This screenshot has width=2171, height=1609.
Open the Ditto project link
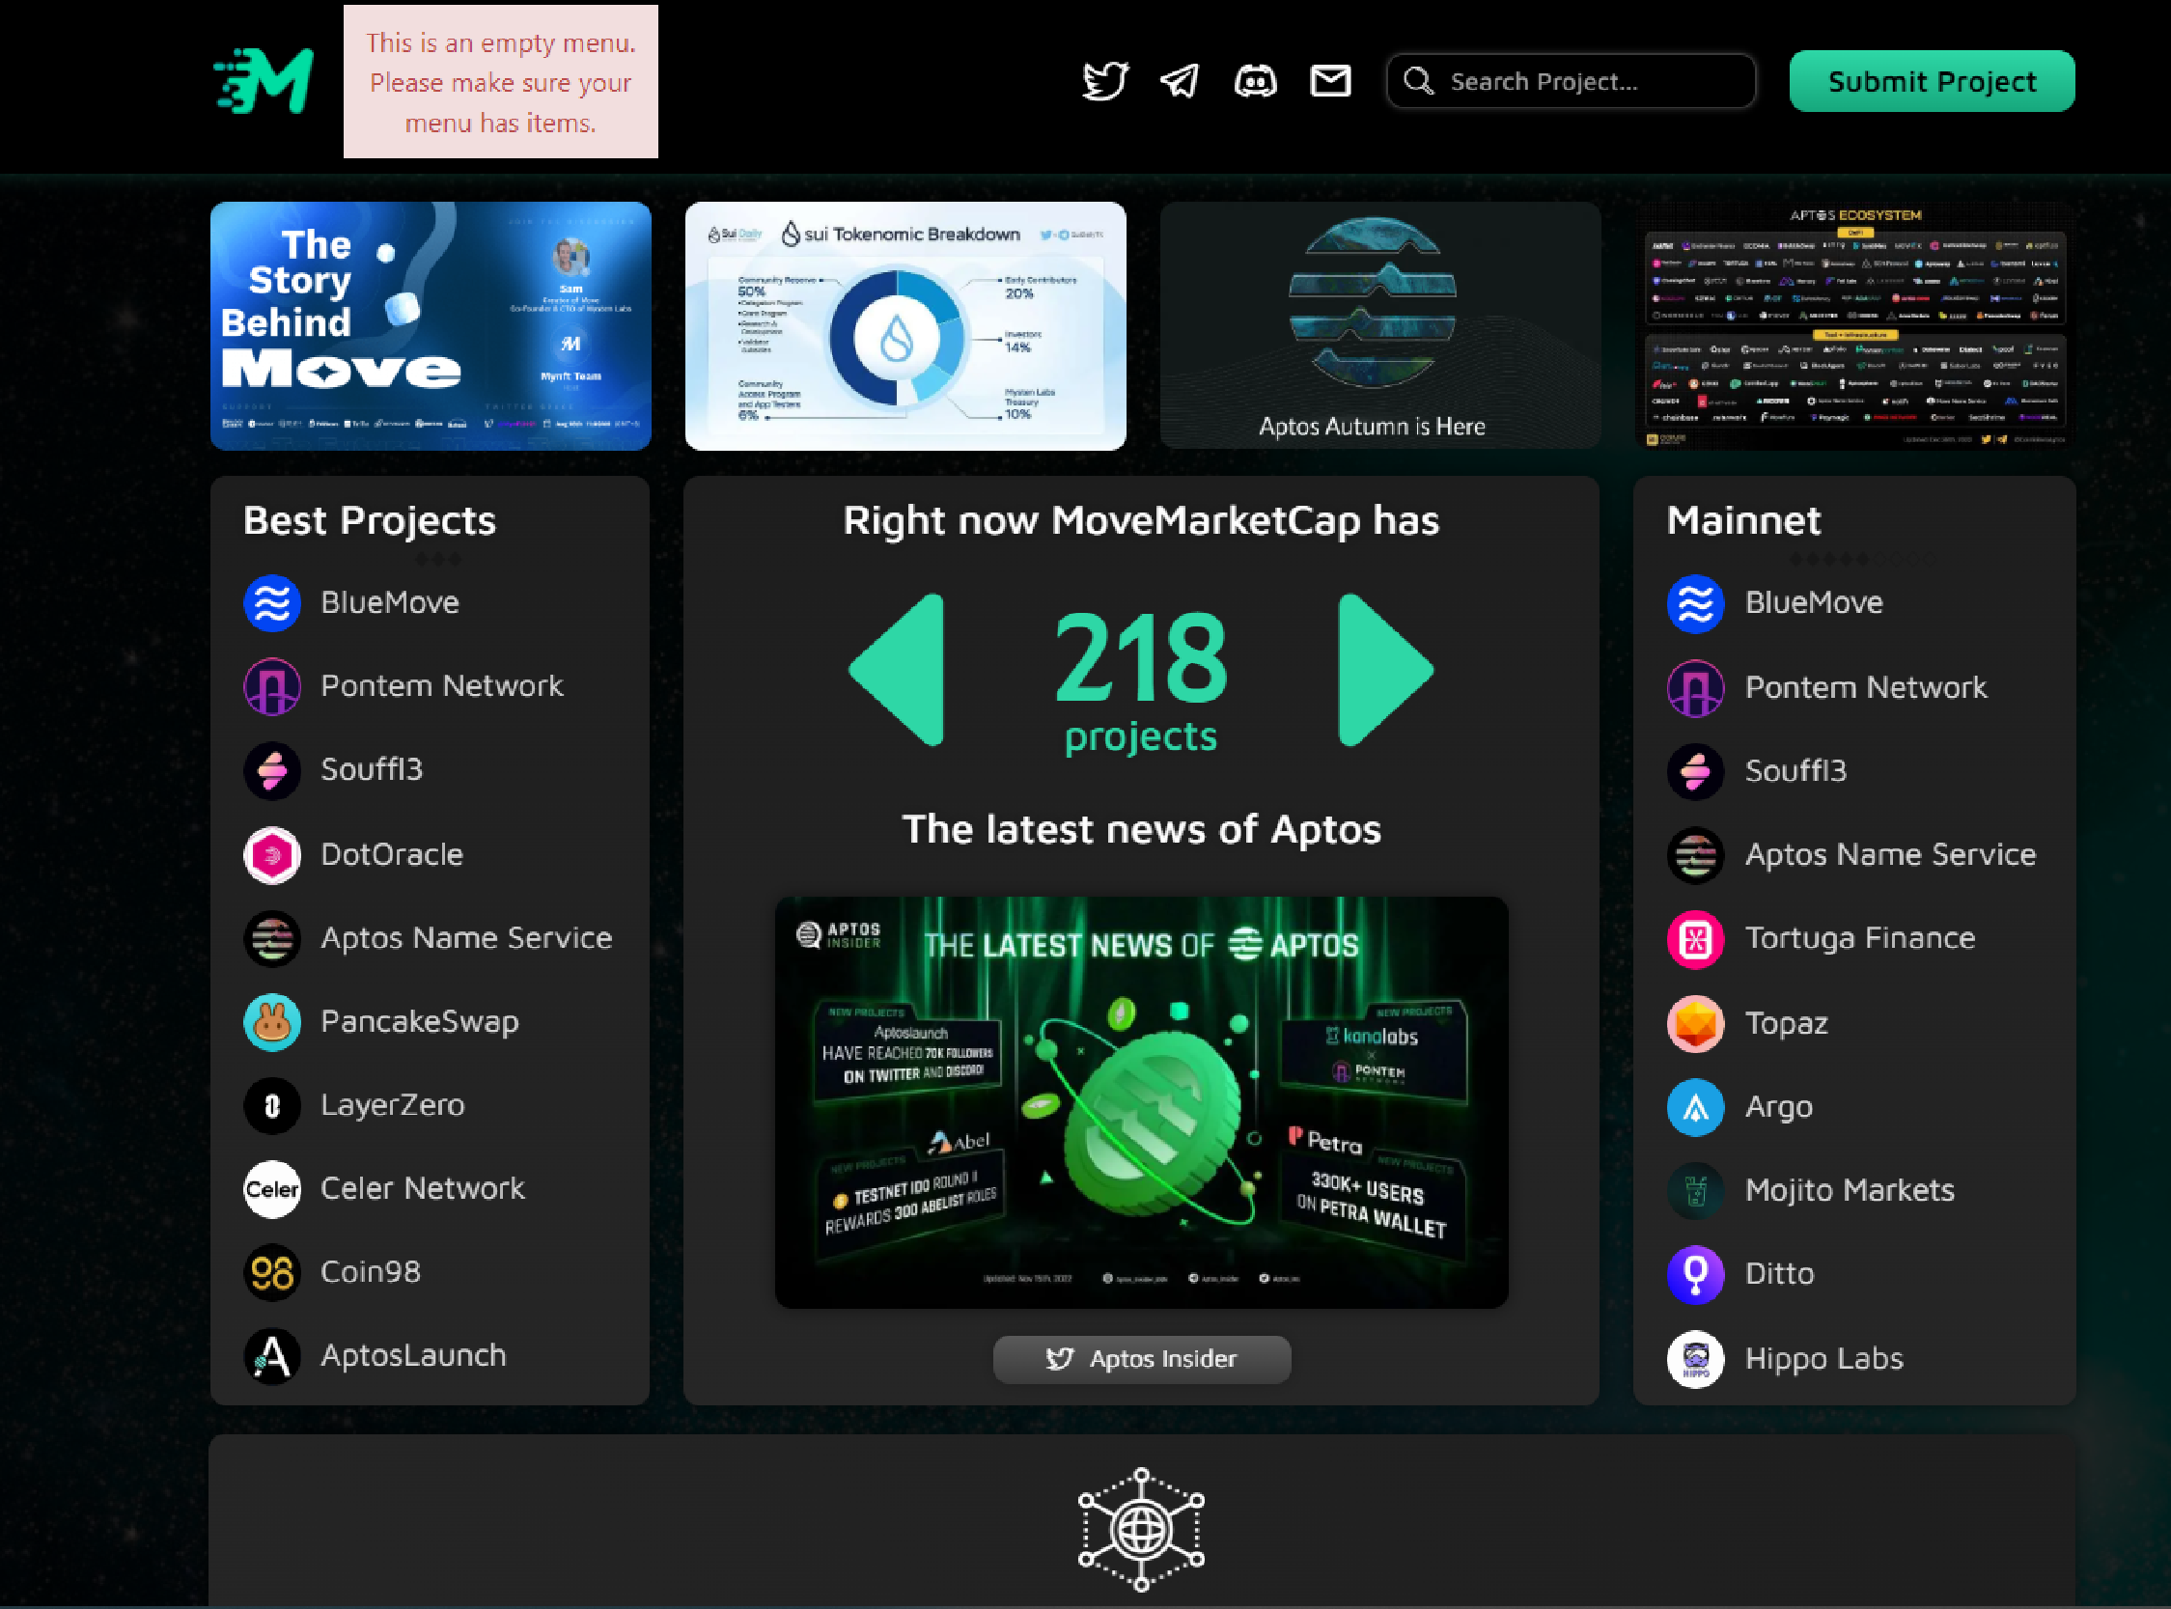coord(1779,1274)
